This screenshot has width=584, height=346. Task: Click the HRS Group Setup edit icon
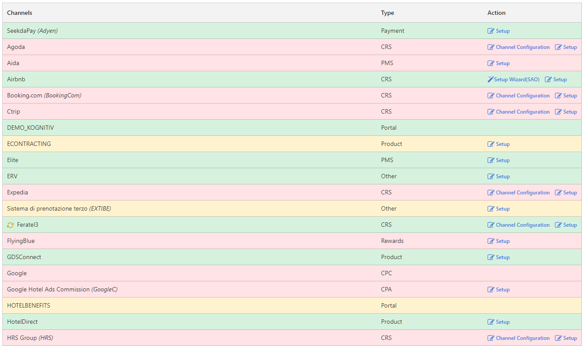(x=558, y=338)
